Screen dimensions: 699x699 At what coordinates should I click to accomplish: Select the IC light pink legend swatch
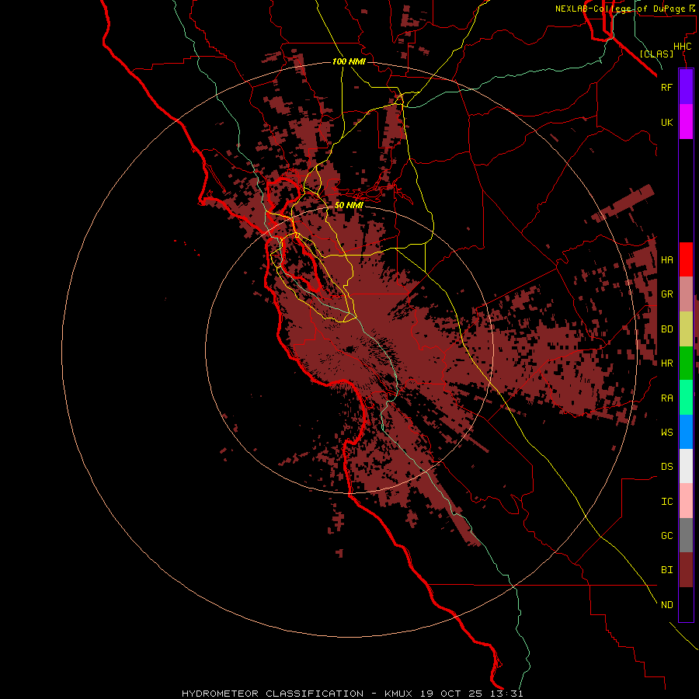coord(686,501)
